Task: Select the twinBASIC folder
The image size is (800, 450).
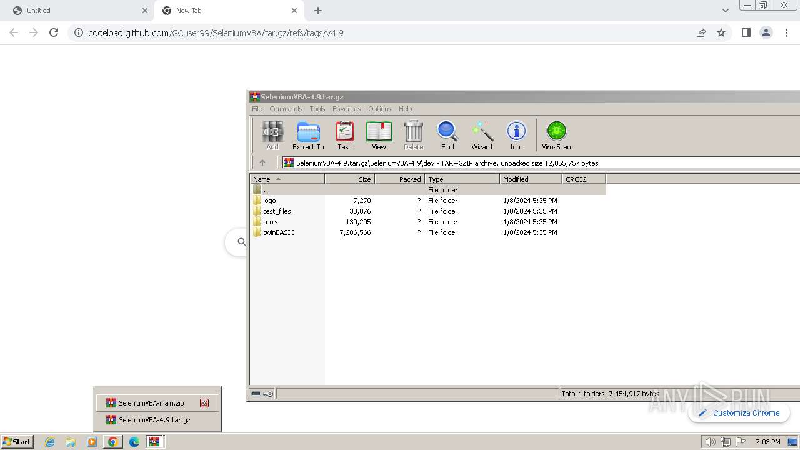Action: click(x=279, y=232)
